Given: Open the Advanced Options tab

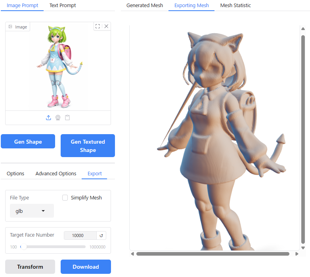Looking at the screenshot, I should click(x=56, y=173).
